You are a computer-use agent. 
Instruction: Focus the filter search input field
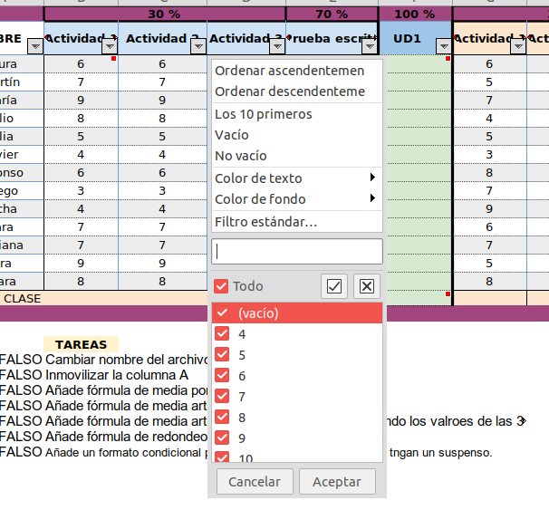click(x=297, y=252)
